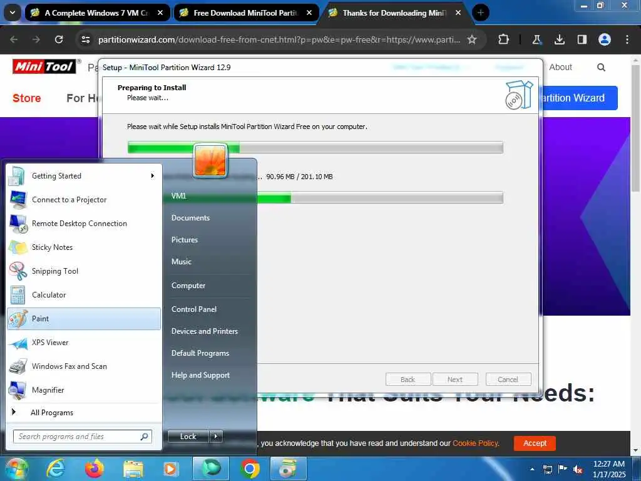Expand the Getting Started submenu arrow
This screenshot has width=641, height=481.
pyautogui.click(x=153, y=176)
